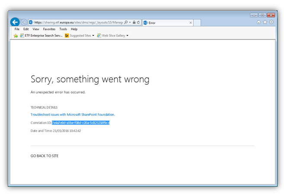Click the browser Forward arrow button
Screen dimensions: 284x194
pos(24,22)
